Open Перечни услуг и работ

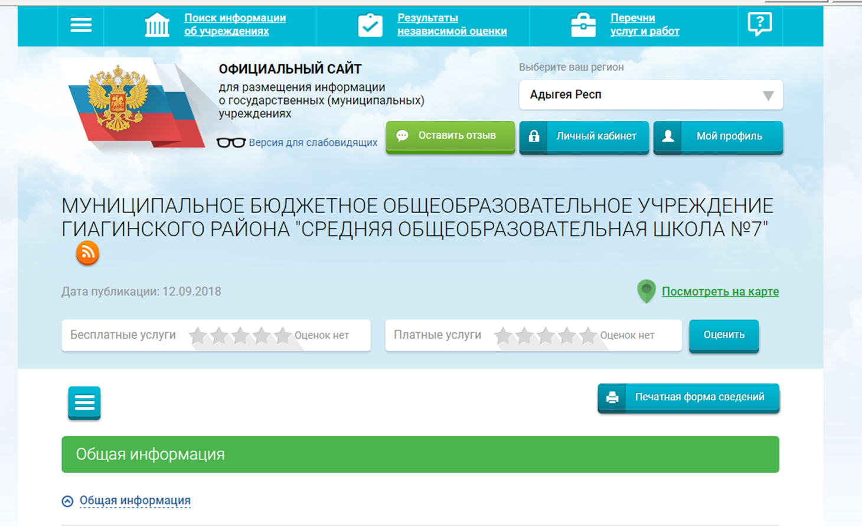click(645, 25)
